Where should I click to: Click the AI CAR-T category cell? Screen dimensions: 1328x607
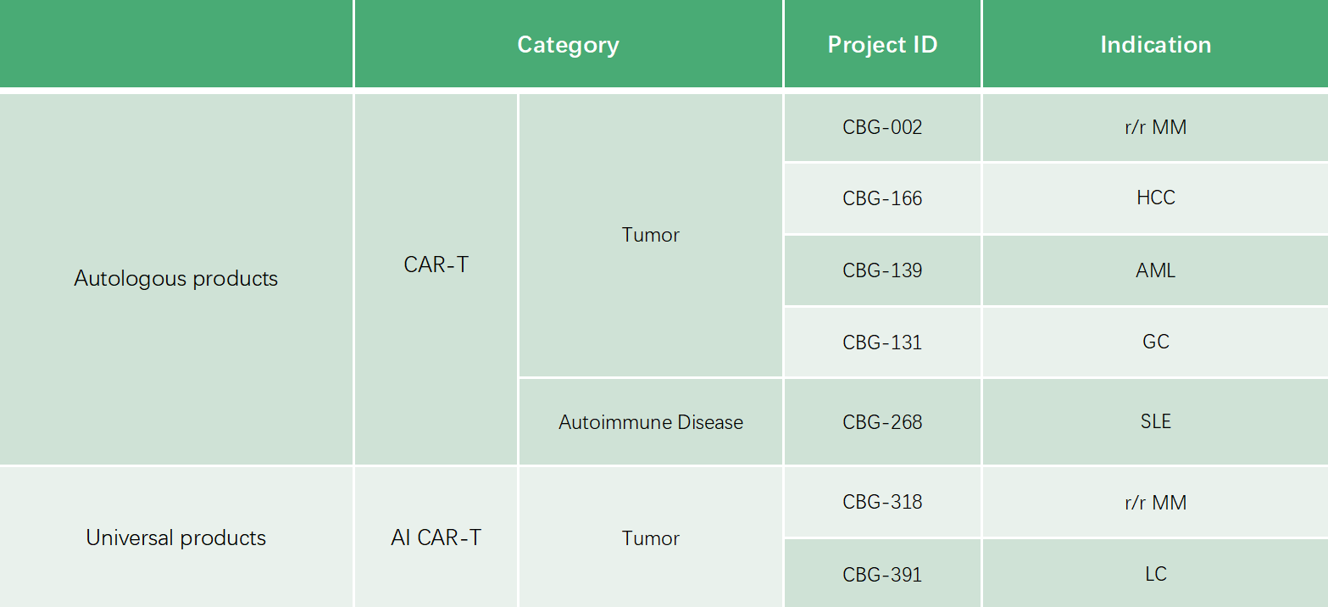(x=436, y=537)
